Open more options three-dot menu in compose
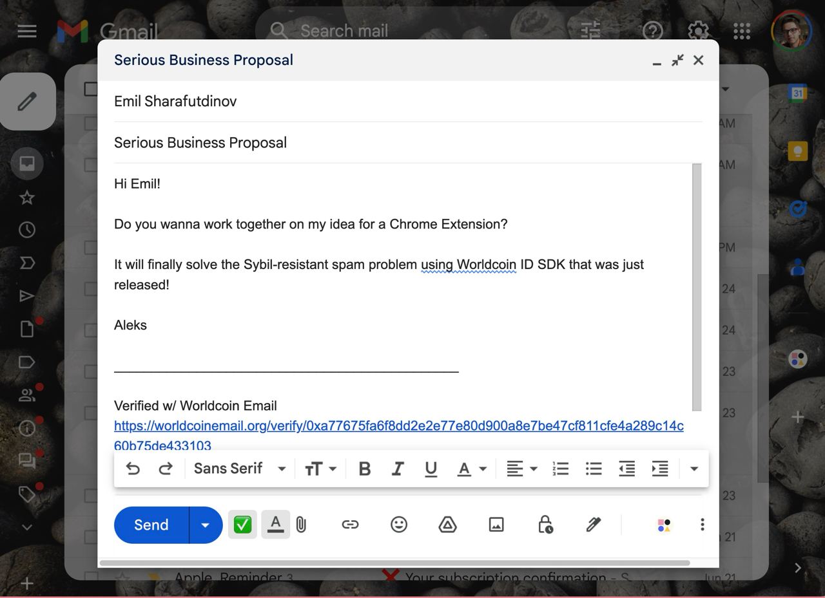Screen dimensions: 825x598 coord(703,525)
